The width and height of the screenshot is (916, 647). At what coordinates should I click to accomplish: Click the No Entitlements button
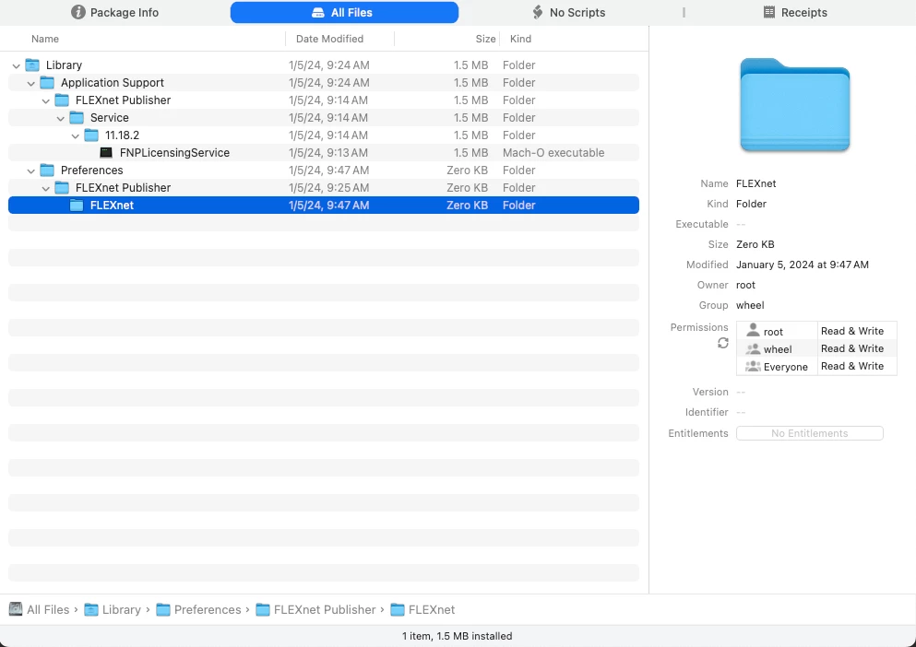coord(810,433)
